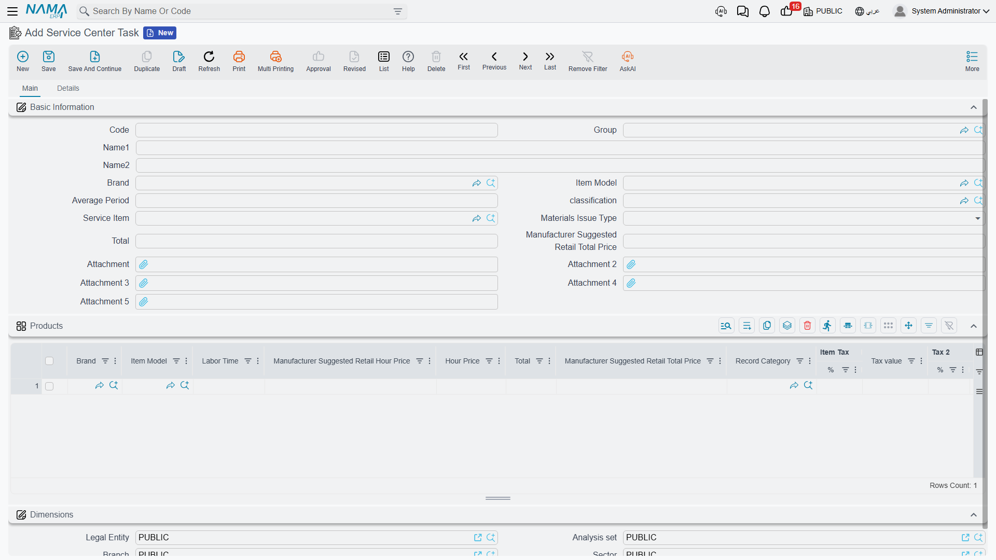Viewport: 996px width, 560px height.
Task: Click the Code input field
Action: click(316, 130)
